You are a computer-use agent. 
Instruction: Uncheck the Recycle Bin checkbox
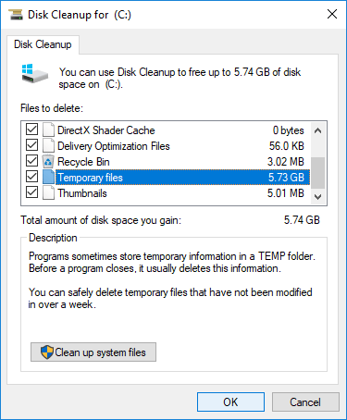pos(31,161)
